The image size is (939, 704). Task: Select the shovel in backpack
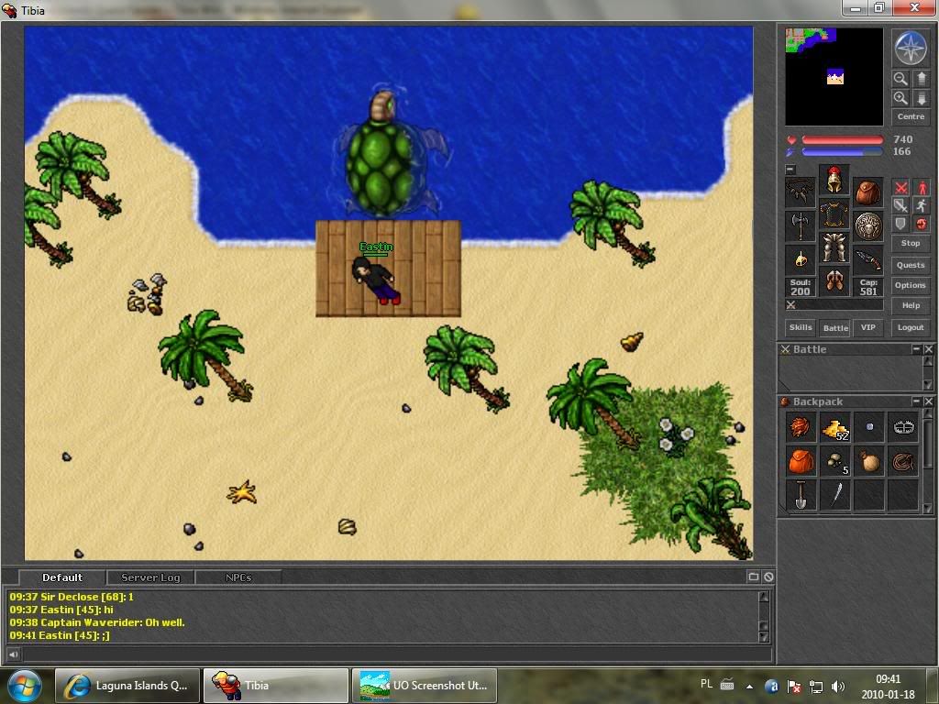tap(801, 496)
